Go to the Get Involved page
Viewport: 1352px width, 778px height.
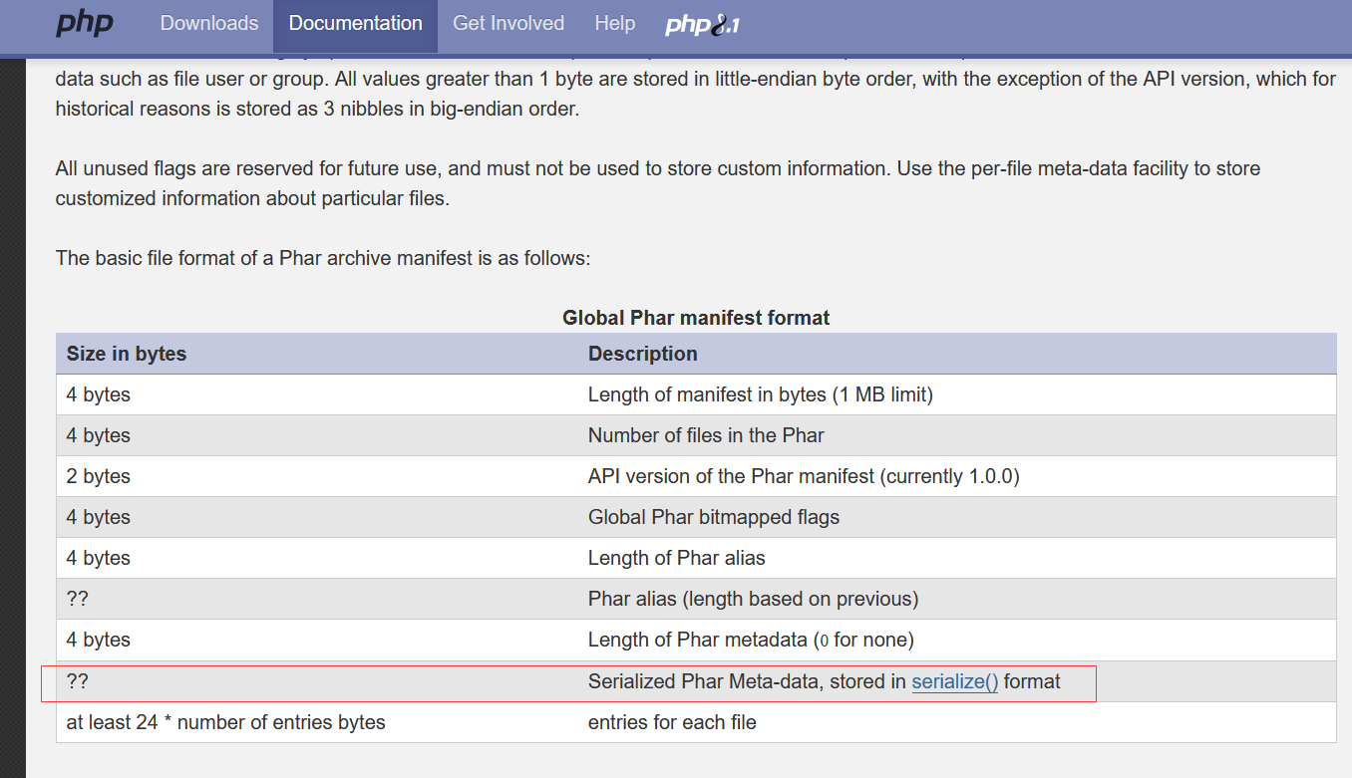(x=508, y=24)
